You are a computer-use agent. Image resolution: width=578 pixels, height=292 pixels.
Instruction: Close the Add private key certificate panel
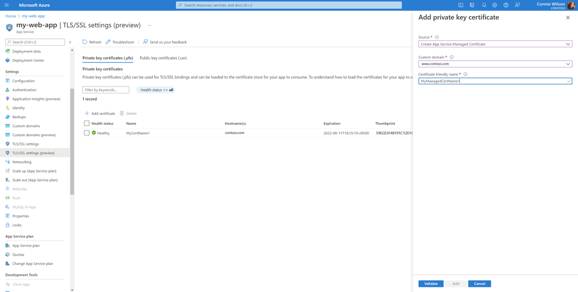pyautogui.click(x=568, y=18)
